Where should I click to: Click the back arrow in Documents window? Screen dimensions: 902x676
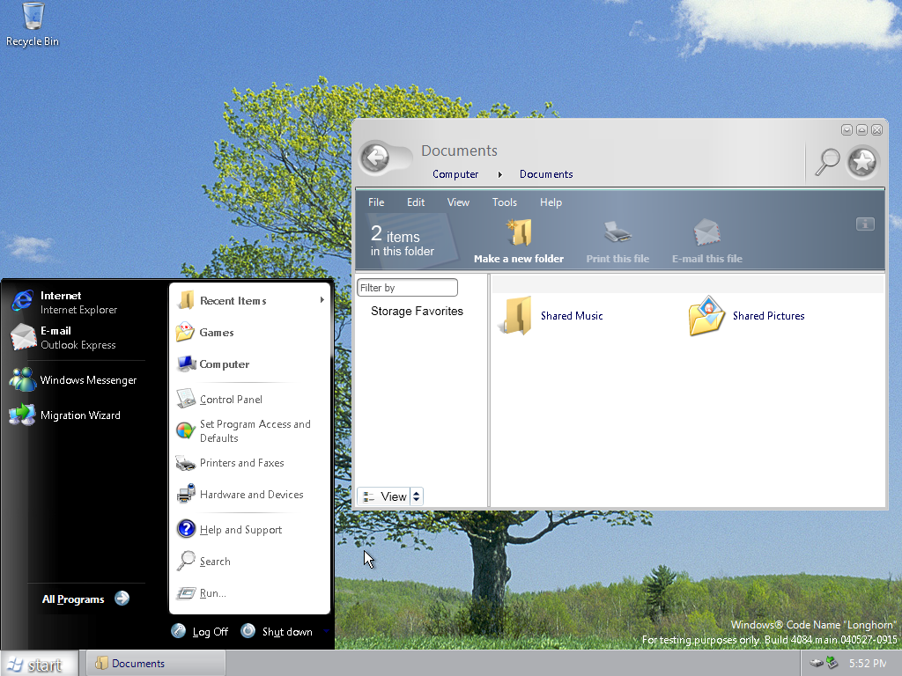pos(377,158)
